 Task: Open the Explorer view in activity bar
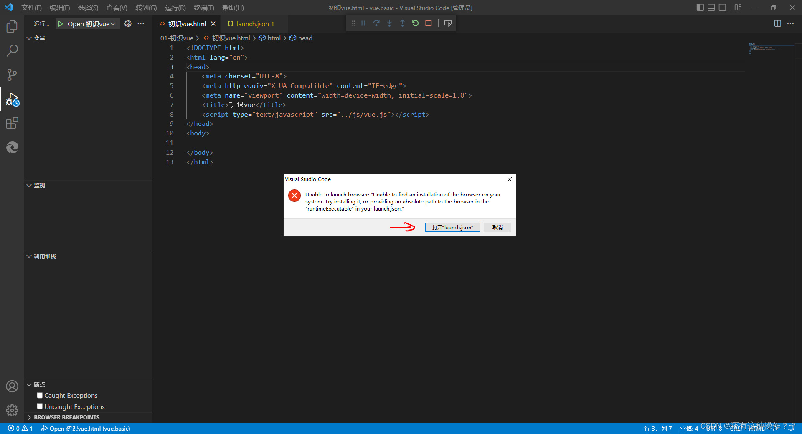(12, 26)
